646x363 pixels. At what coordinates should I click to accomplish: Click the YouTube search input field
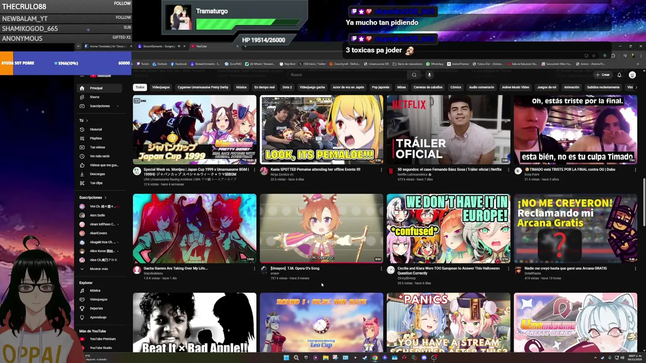pyautogui.click(x=348, y=75)
